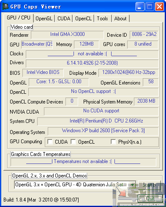Screen dimensions: 166x207
Task: Open the CUDA tab
Action: click(x=64, y=19)
